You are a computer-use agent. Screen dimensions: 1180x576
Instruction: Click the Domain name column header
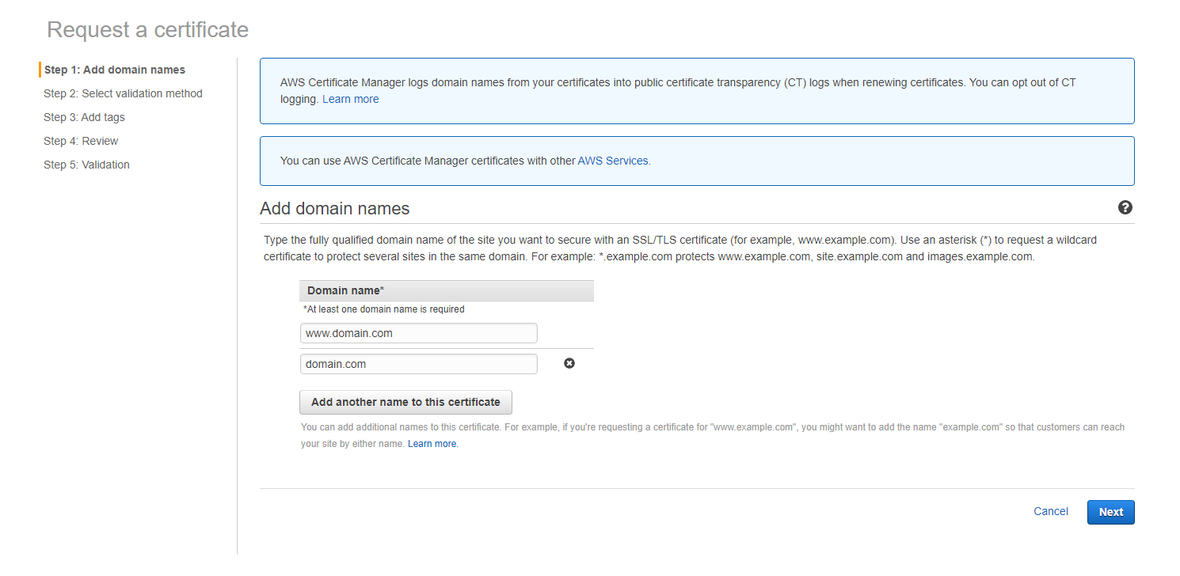coord(447,290)
